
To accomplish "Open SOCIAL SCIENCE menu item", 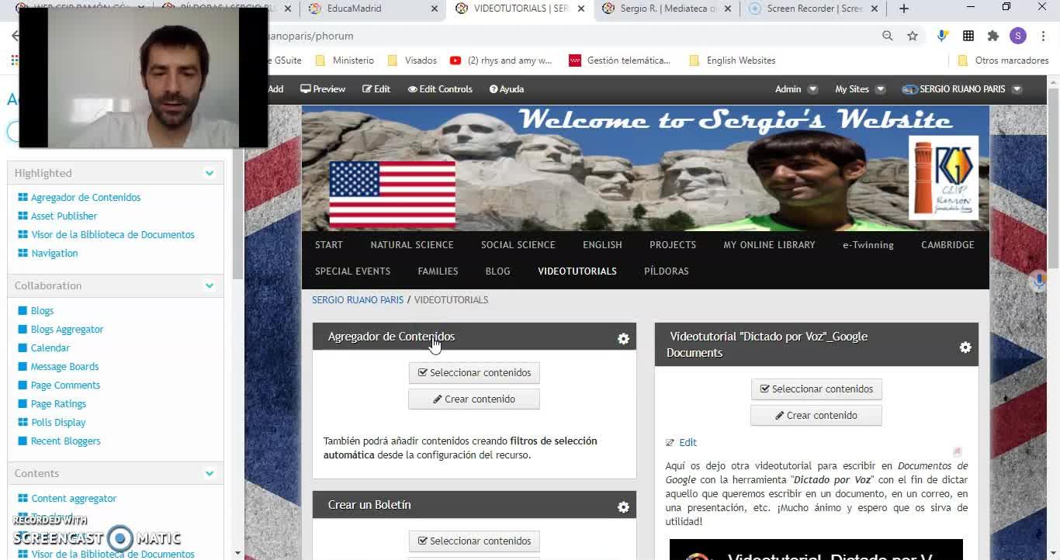I will [x=518, y=245].
